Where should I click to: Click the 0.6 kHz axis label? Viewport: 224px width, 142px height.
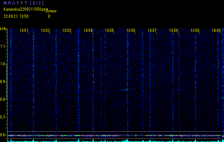[3, 135]
